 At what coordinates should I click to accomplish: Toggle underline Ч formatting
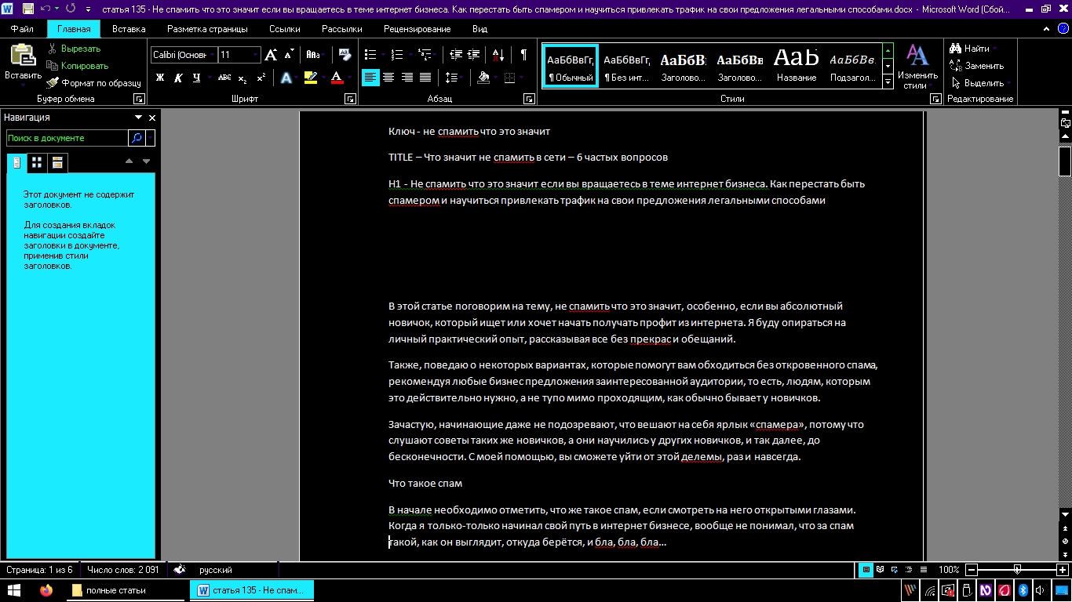(x=196, y=78)
